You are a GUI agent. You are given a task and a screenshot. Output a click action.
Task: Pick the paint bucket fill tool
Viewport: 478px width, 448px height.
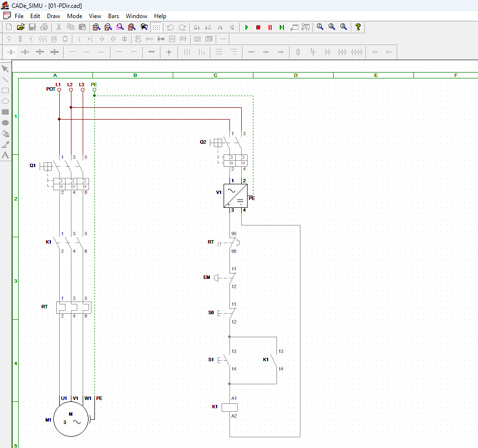(5, 133)
